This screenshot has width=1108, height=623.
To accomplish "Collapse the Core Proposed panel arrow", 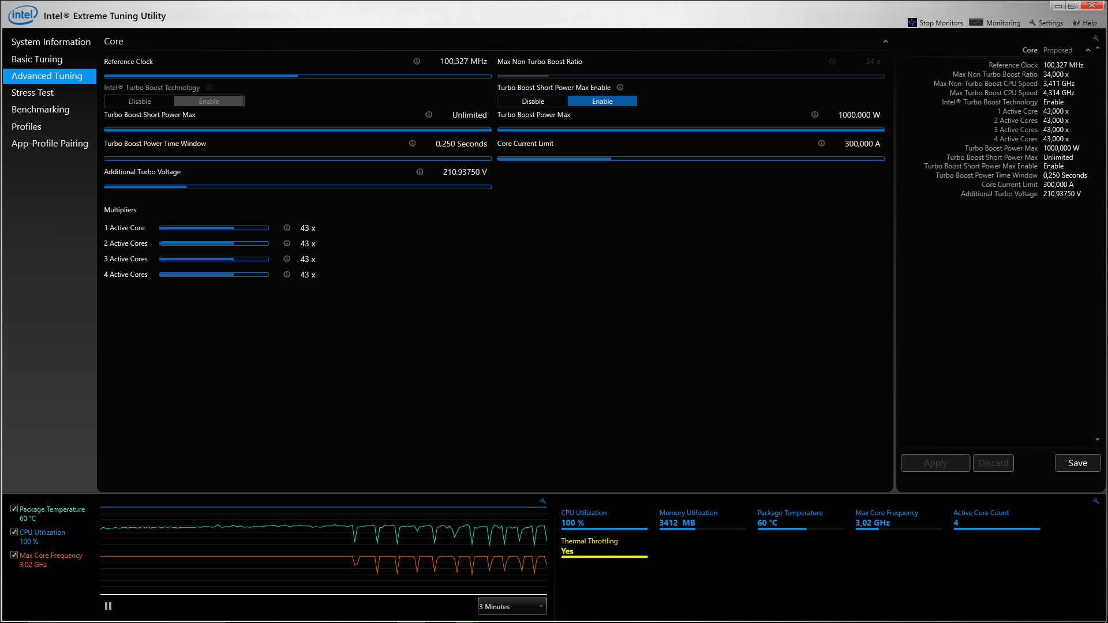I will (1088, 50).
